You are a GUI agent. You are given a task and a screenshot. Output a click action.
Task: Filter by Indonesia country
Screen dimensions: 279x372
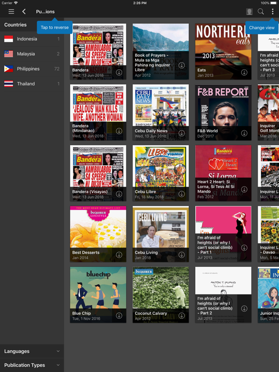pyautogui.click(x=32, y=39)
